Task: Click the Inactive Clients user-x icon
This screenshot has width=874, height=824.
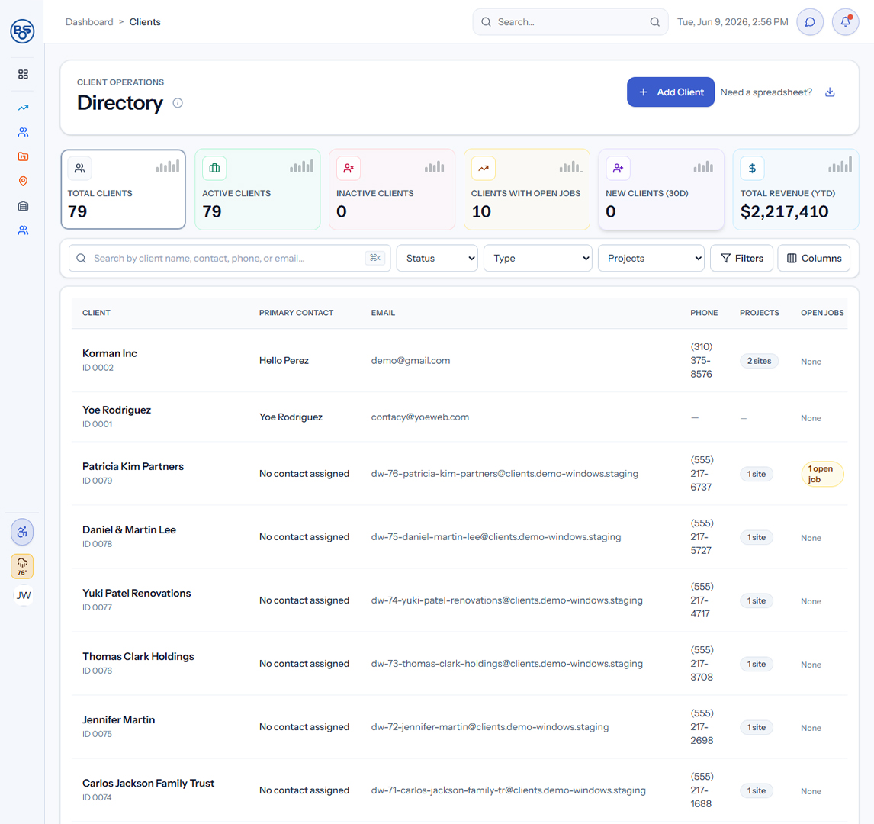Action: point(349,168)
